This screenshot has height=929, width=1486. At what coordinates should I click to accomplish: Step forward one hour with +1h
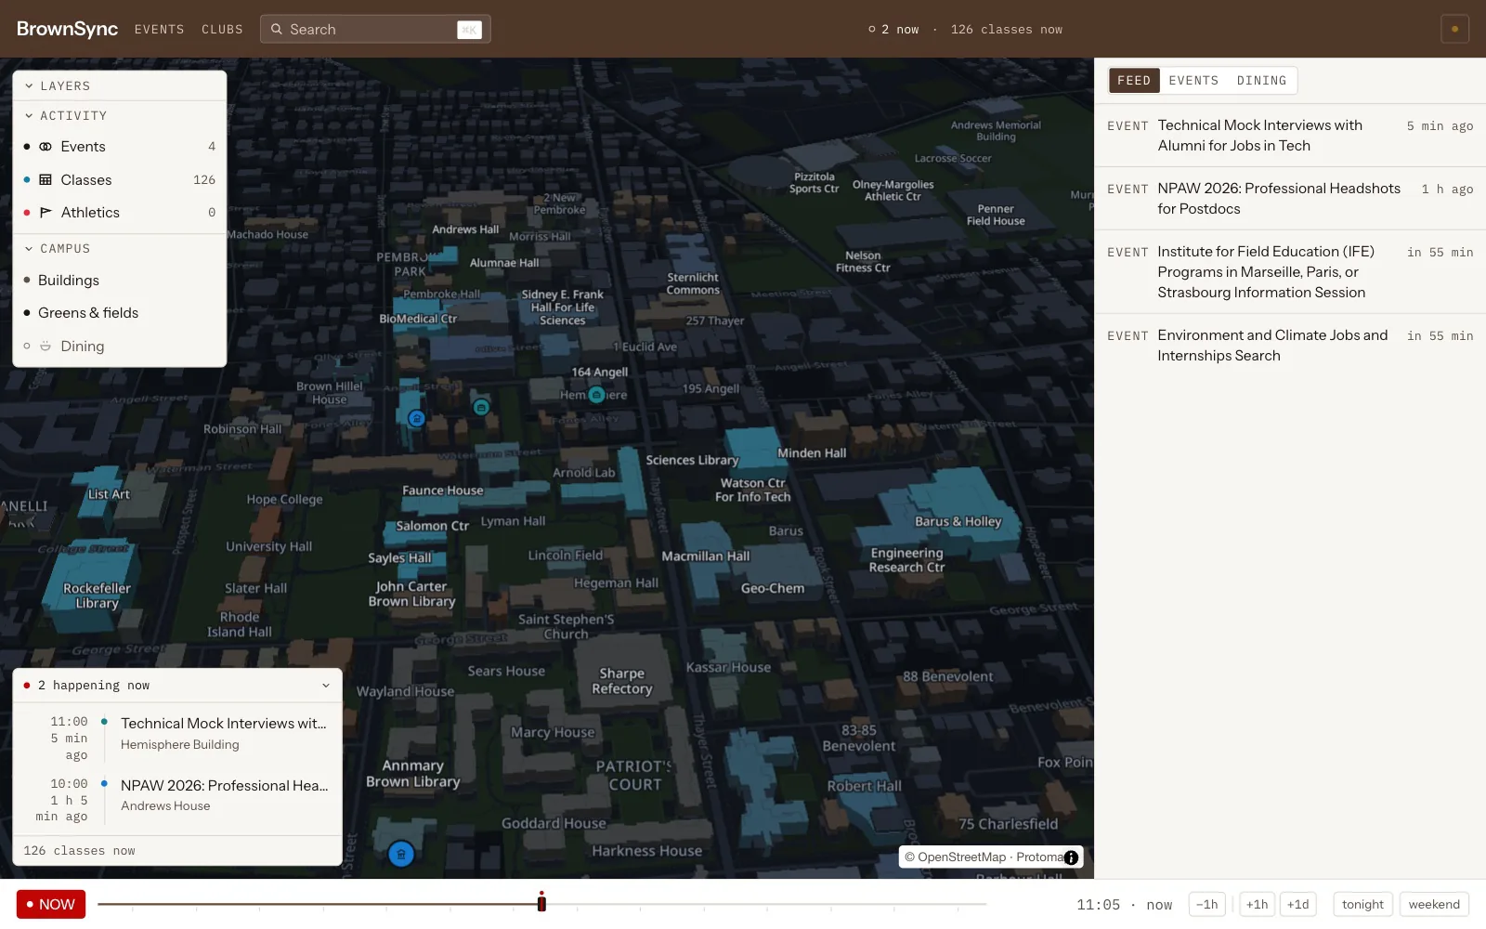click(1257, 905)
